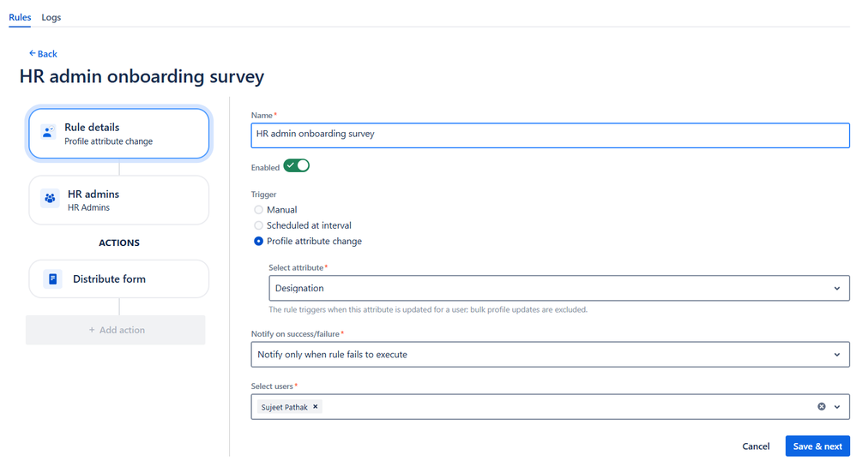Select Scheduled at interval trigger

point(259,225)
